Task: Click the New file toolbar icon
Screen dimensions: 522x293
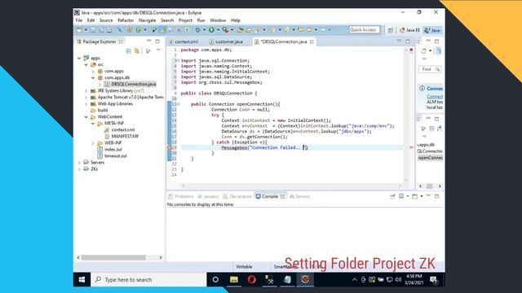Action: point(79,30)
